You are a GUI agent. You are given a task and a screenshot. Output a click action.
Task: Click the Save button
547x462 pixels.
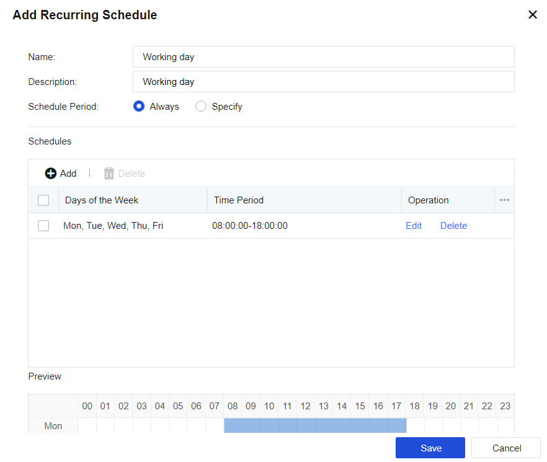coord(430,448)
